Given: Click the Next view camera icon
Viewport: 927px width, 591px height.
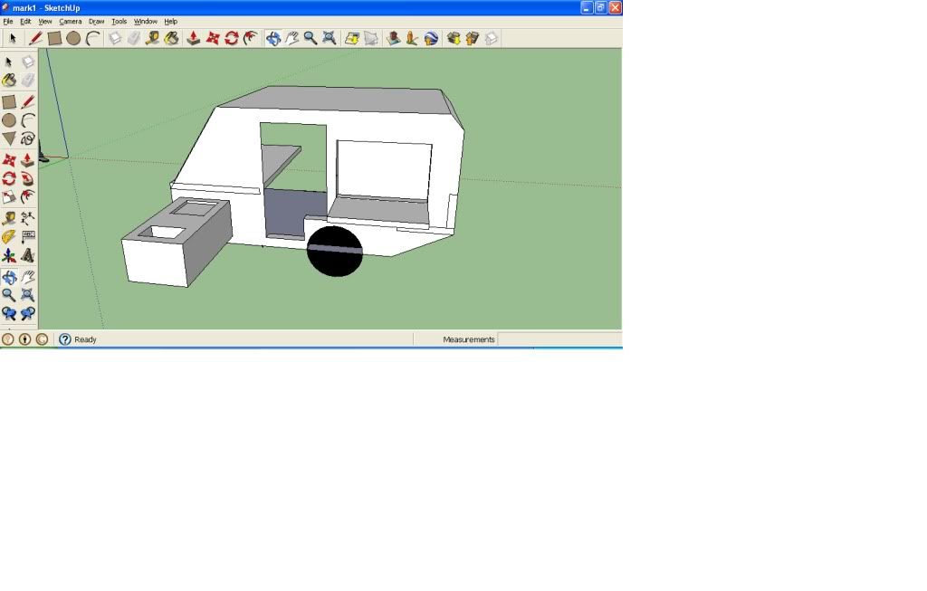Looking at the screenshot, I should coord(28,314).
